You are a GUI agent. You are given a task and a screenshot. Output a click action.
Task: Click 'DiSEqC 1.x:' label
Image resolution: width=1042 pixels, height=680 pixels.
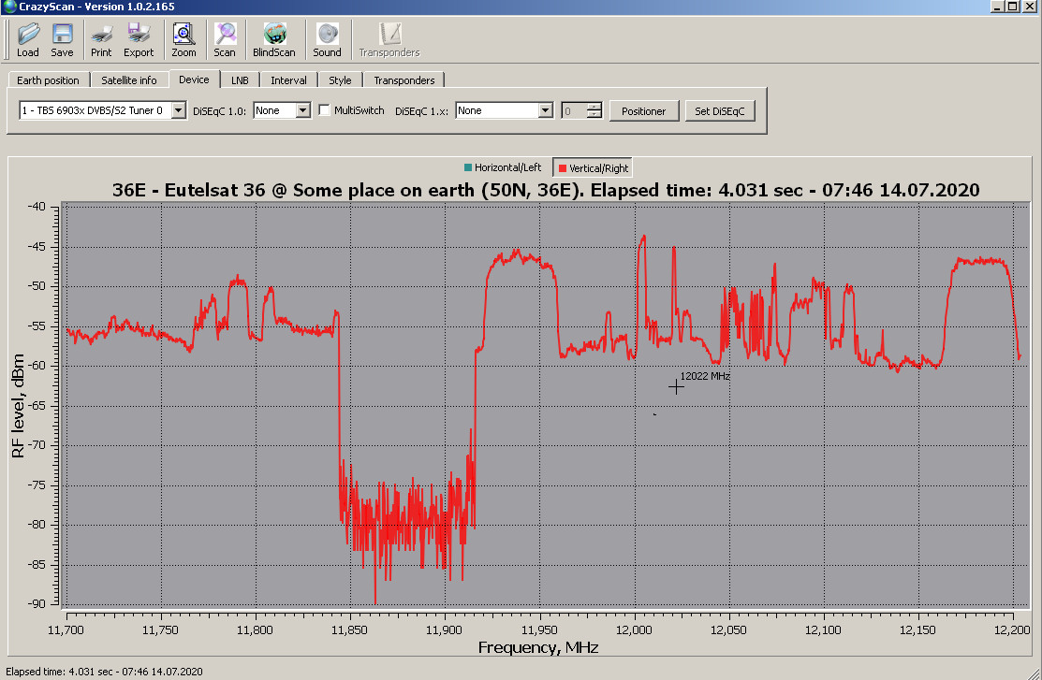tap(421, 111)
